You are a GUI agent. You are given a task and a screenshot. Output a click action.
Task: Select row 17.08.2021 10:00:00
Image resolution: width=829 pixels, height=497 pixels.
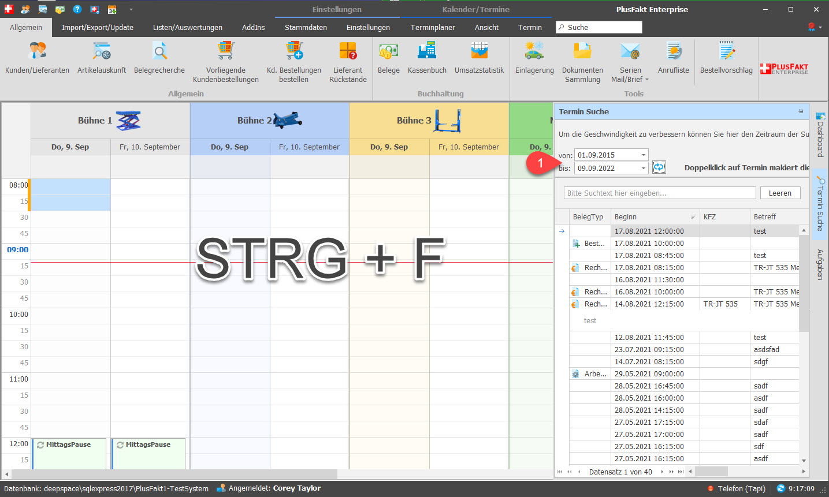pos(684,243)
